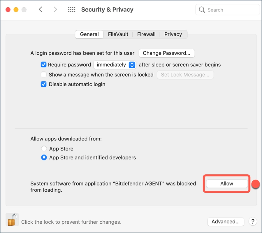Switch to the FileVault tab
This screenshot has height=233, width=262.
pyautogui.click(x=118, y=34)
